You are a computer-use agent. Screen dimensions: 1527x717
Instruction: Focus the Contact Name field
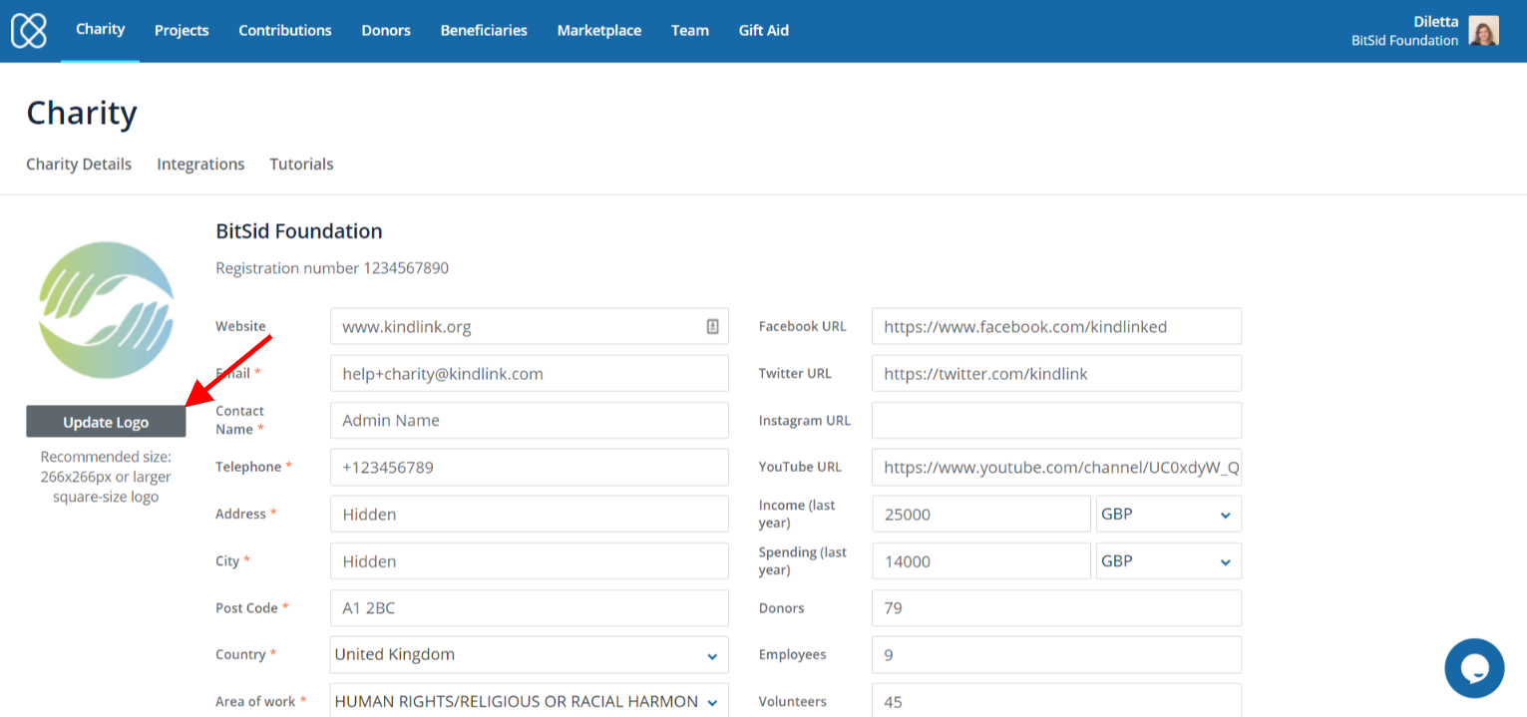[529, 421]
